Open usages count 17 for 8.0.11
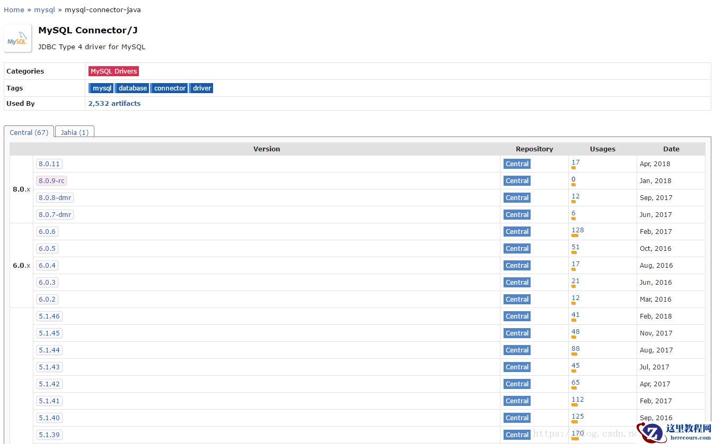714x444 pixels. [x=576, y=162]
